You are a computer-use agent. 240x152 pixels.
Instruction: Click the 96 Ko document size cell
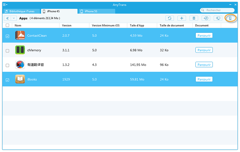click(x=164, y=65)
